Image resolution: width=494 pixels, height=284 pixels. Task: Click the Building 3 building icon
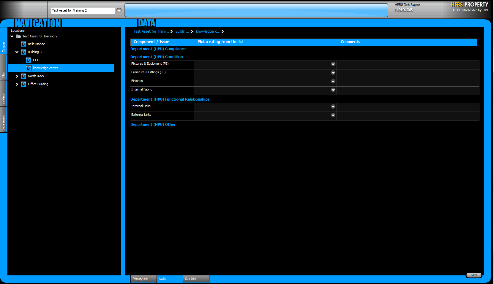(x=23, y=52)
